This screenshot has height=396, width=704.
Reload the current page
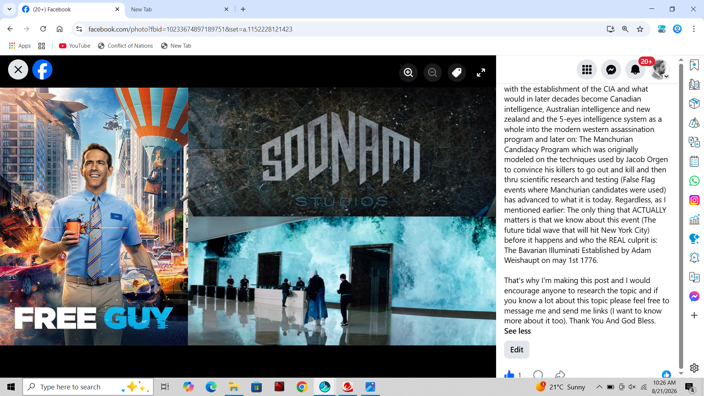(43, 29)
